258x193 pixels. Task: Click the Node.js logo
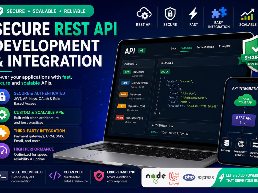[x=156, y=177]
